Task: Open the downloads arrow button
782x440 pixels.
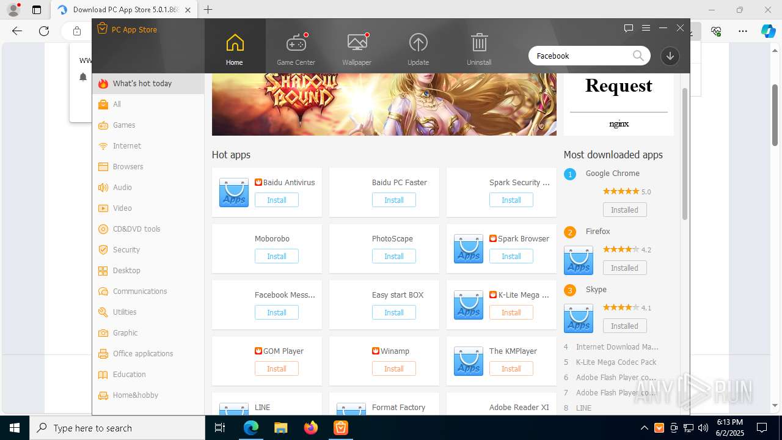Action: coord(670,56)
